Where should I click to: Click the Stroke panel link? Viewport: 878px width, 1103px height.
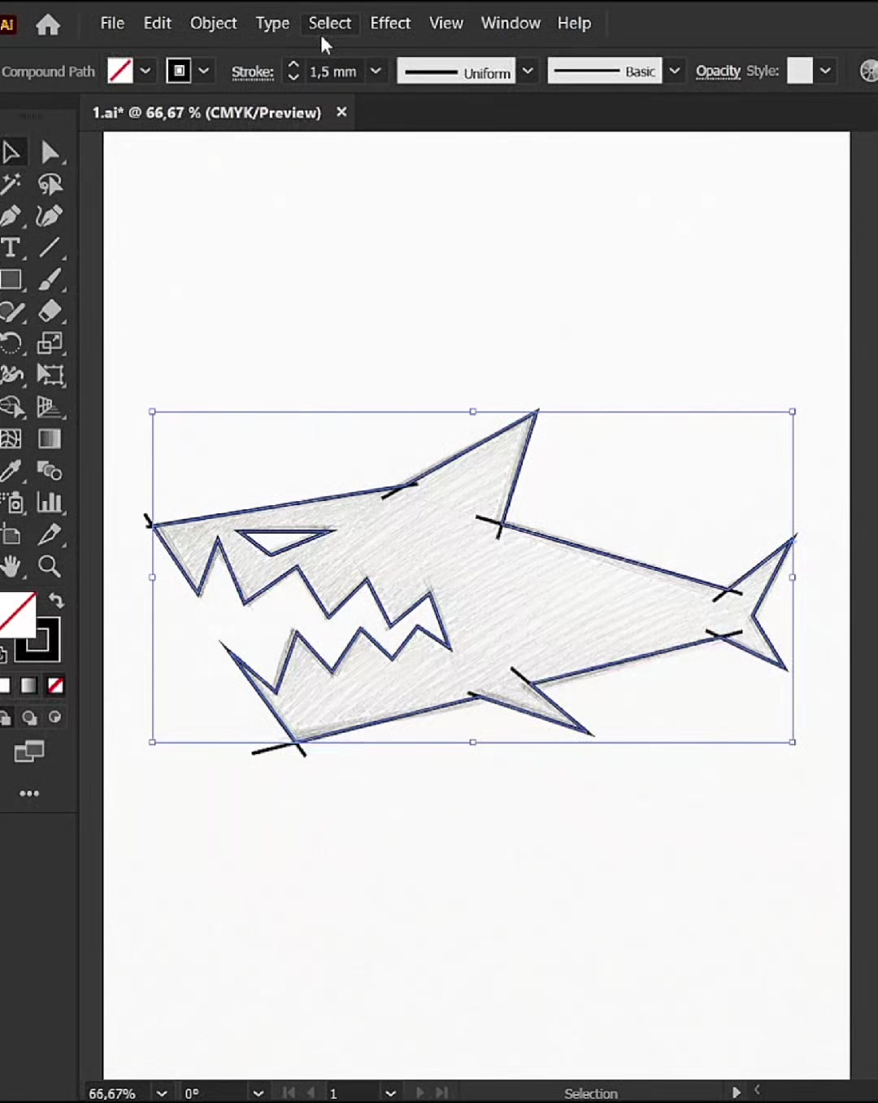(x=253, y=72)
